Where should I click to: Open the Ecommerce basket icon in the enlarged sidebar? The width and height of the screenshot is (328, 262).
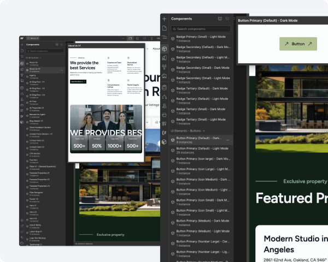[165, 115]
